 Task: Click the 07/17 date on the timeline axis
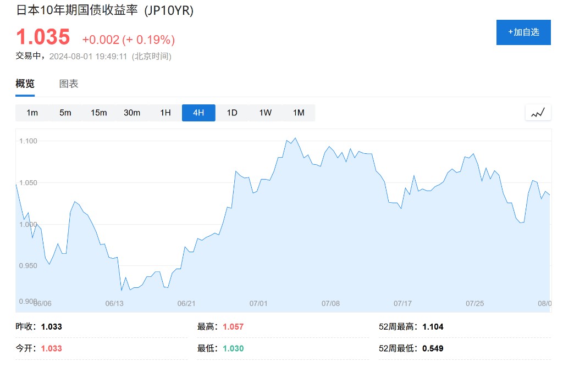tap(402, 303)
